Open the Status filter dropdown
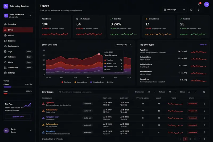213x142 pixels. [192, 92]
